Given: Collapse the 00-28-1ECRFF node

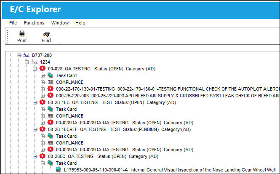Looking at the screenshot, I should 35,129.
